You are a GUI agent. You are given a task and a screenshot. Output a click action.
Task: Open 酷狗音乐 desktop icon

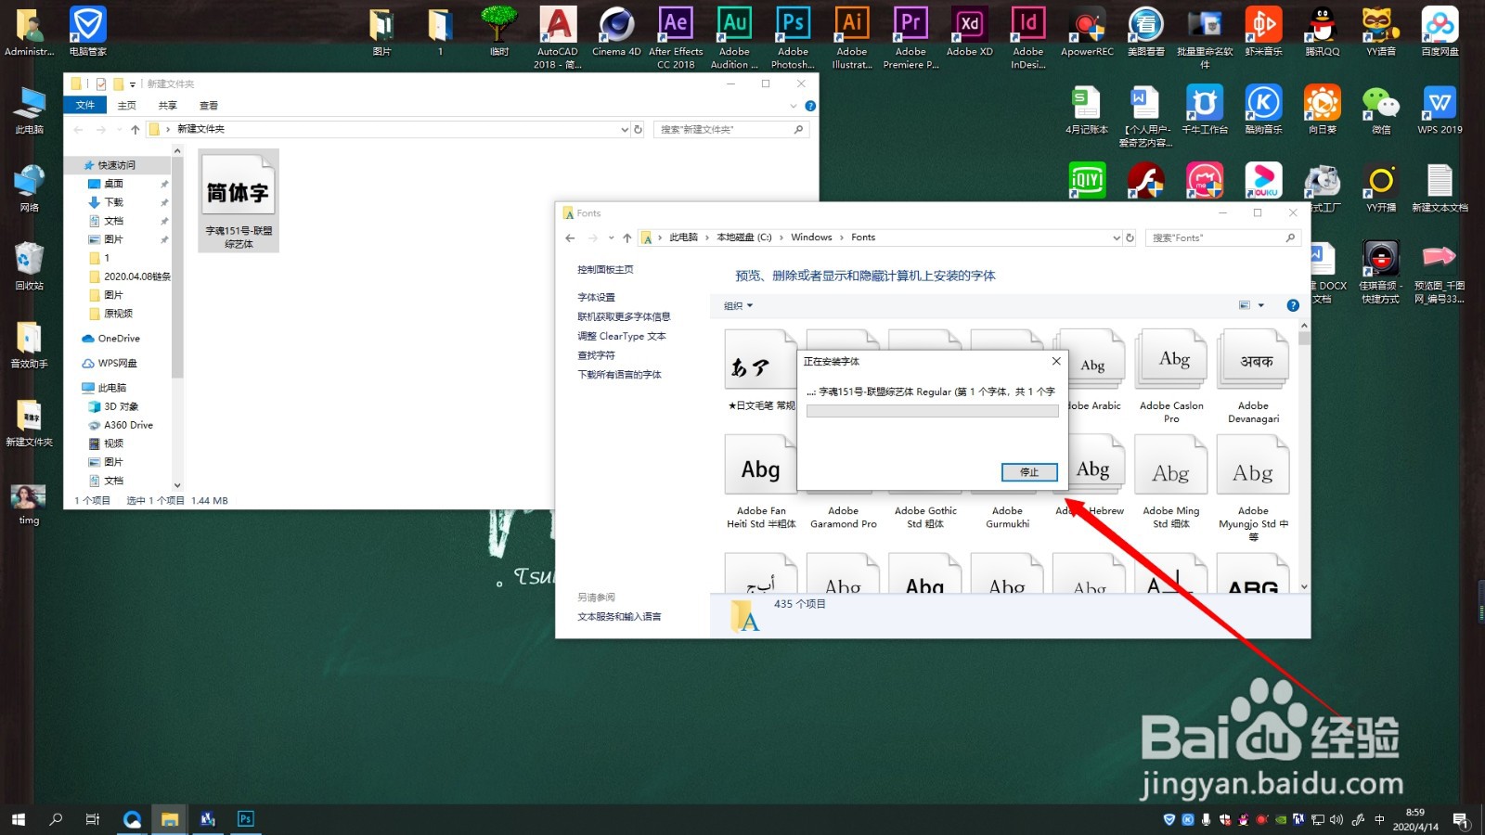pos(1263,110)
